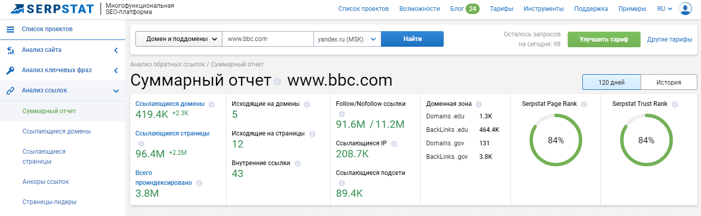Viewport: 701px width, 216px height.
Task: Click info icon next to Исходящие на домены
Action: click(307, 104)
